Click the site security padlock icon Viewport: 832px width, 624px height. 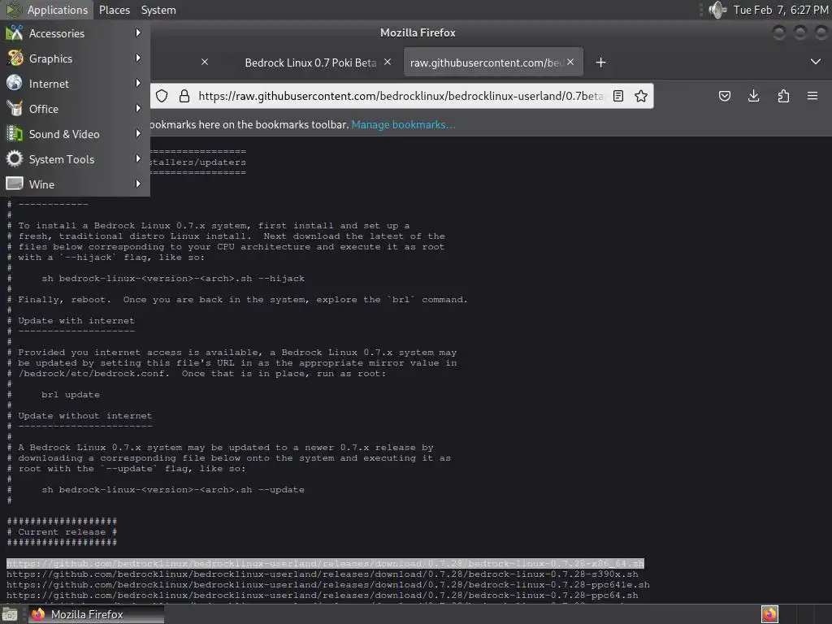[184, 96]
